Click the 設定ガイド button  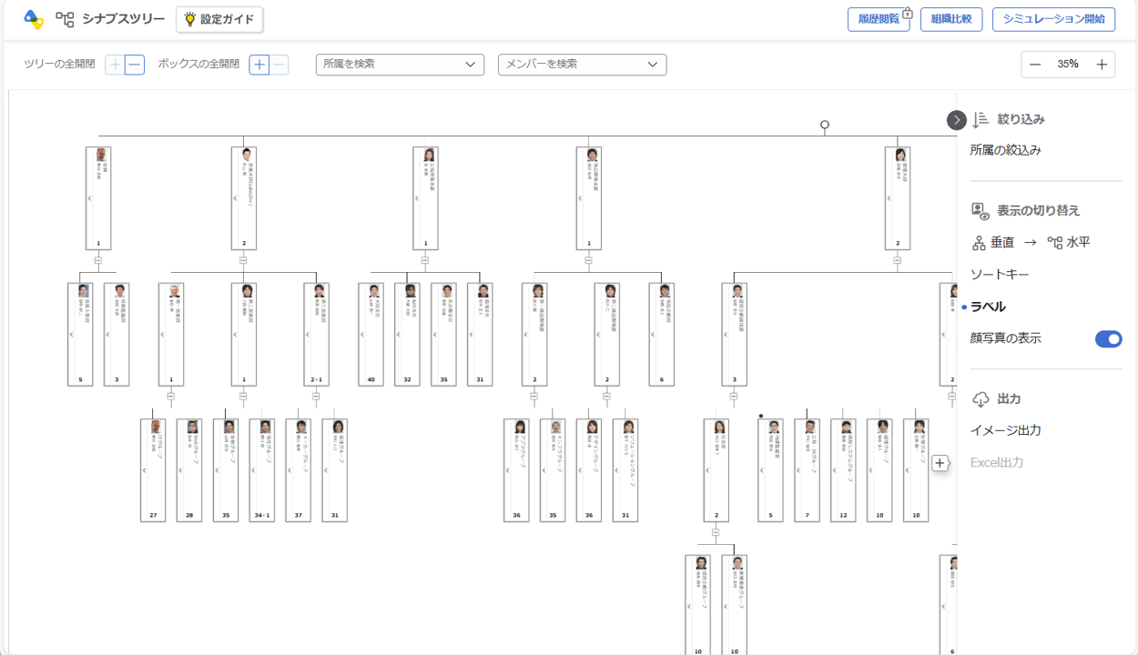coord(219,19)
